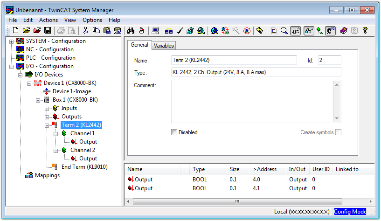381x221 pixels.
Task: Collapse the Channel 2 node
Action: tap(55, 151)
